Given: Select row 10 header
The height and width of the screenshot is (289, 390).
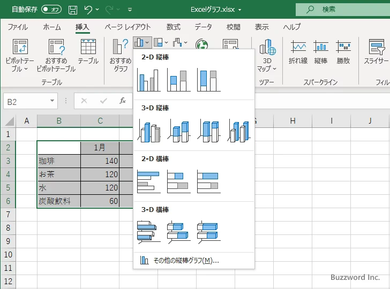Looking at the screenshot, I should click(8, 254).
